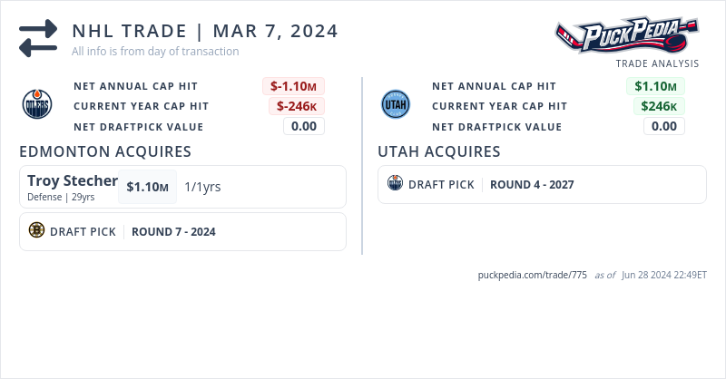
Task: Select Utah's net annual cap hit $1.10M
Action: coord(655,86)
